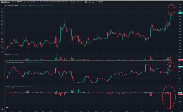Open the bottom-left object tree icon
183x112 pixels.
click(x=2, y=109)
